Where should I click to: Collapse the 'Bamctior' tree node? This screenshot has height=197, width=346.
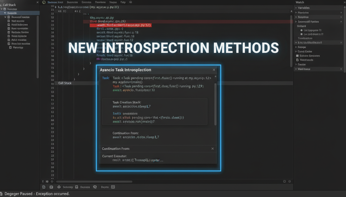pos(2,9)
